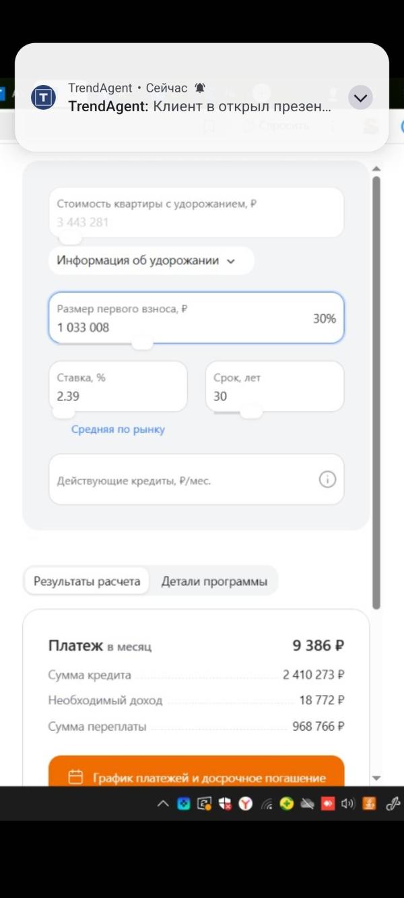Viewport: 404px width, 898px height.
Task: Click the Срок, лет input field
Action: 275,386
